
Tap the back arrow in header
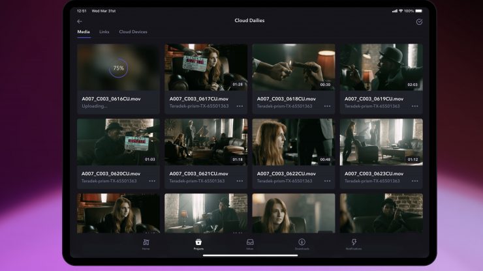(80, 21)
